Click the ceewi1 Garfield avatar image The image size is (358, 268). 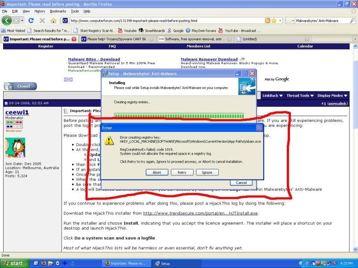(15, 148)
